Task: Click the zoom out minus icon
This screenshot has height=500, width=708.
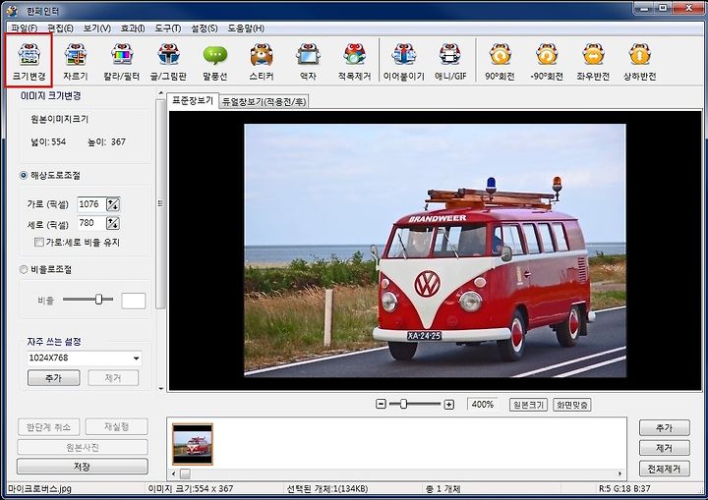Action: click(x=381, y=405)
